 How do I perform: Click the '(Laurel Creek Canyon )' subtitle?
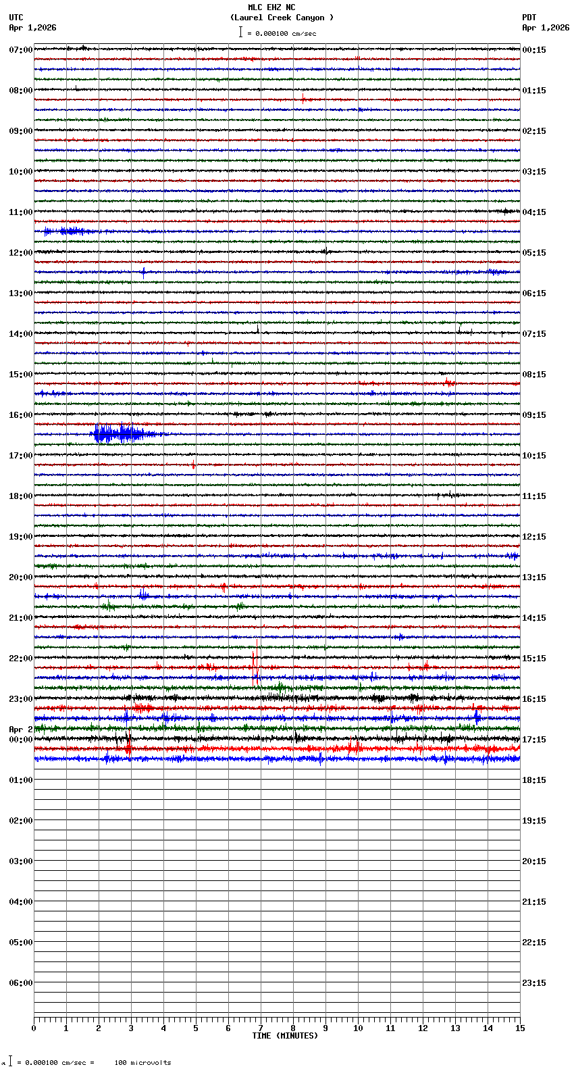(282, 18)
